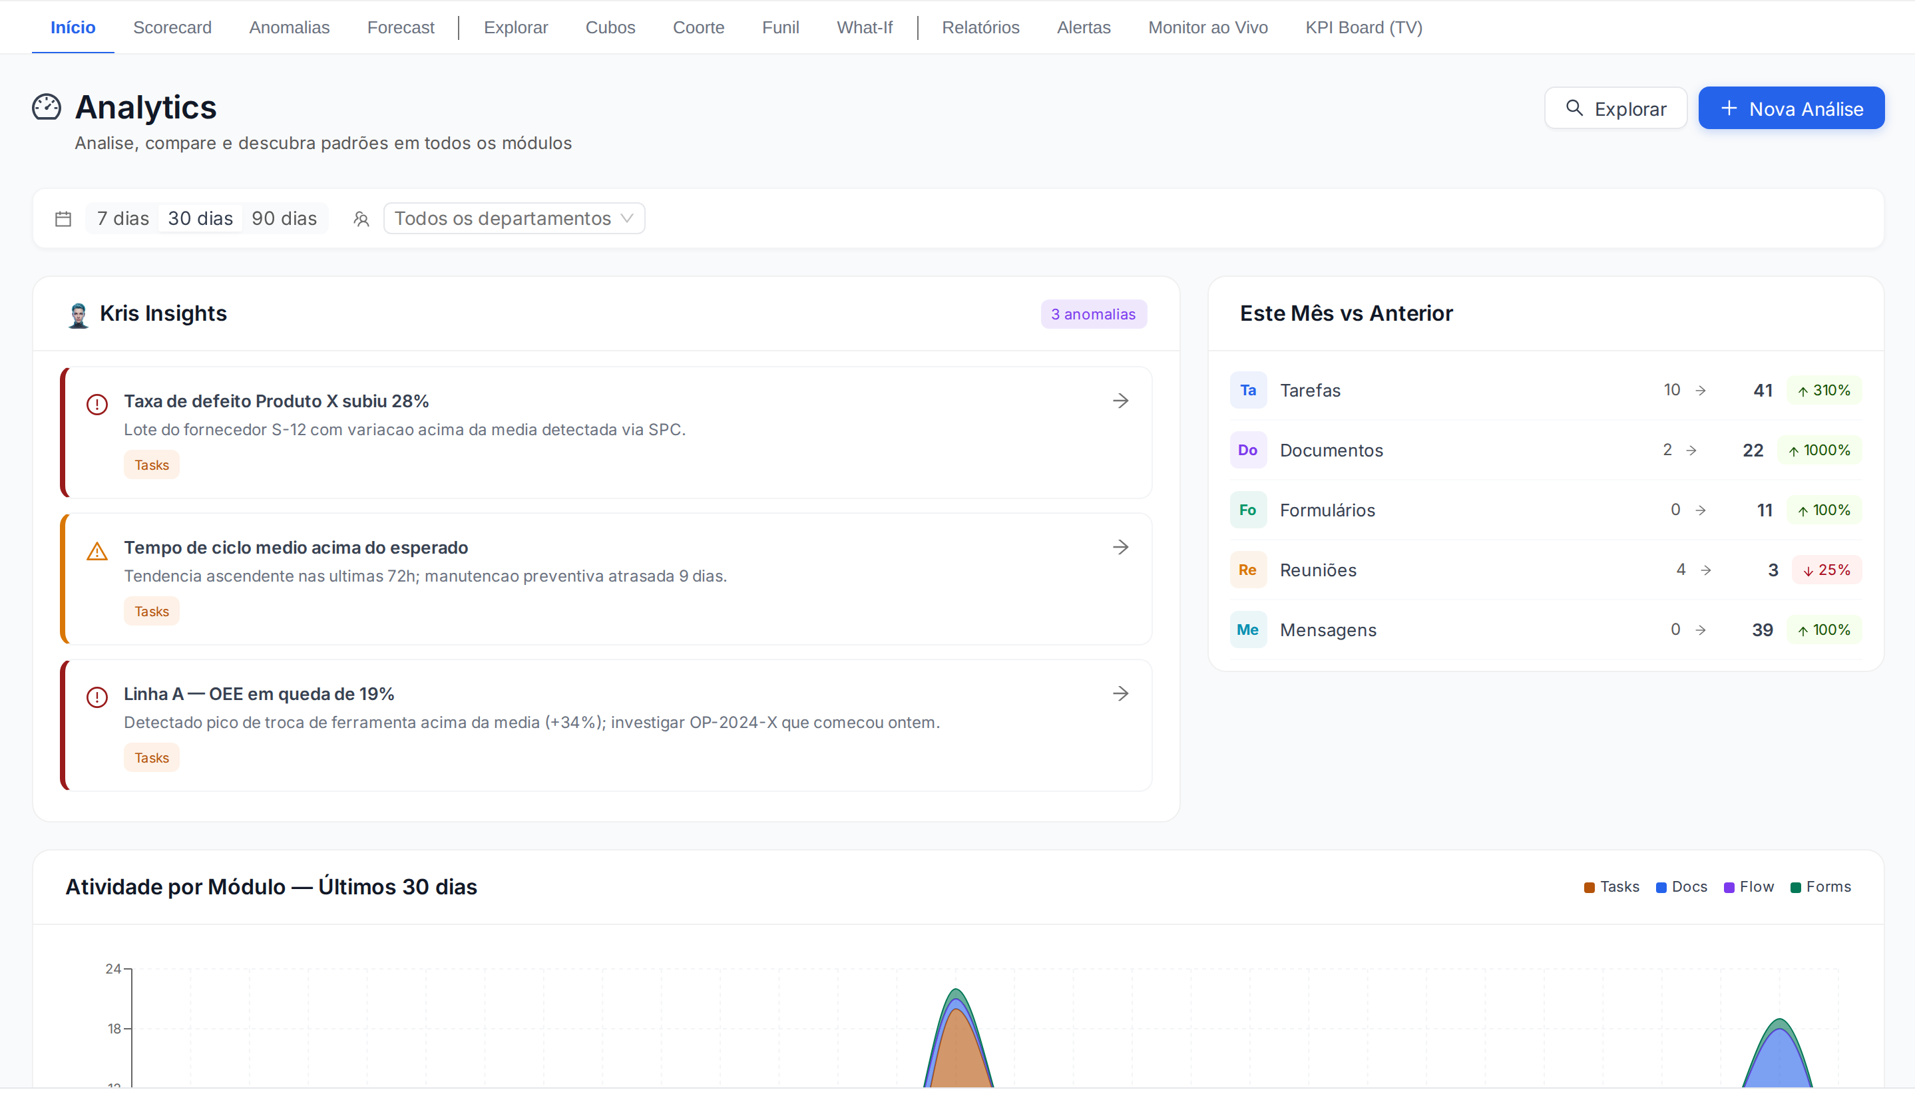Click red alert icon on Linha A OEE insight
1915x1094 pixels.
point(97,697)
